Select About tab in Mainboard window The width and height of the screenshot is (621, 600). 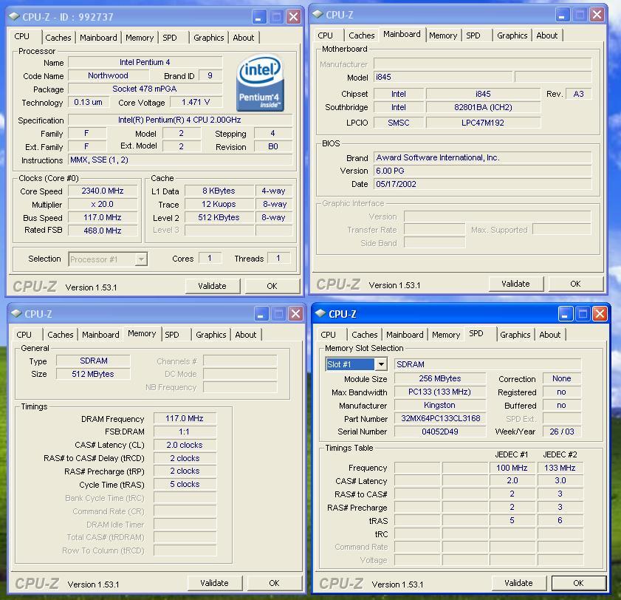tap(547, 35)
